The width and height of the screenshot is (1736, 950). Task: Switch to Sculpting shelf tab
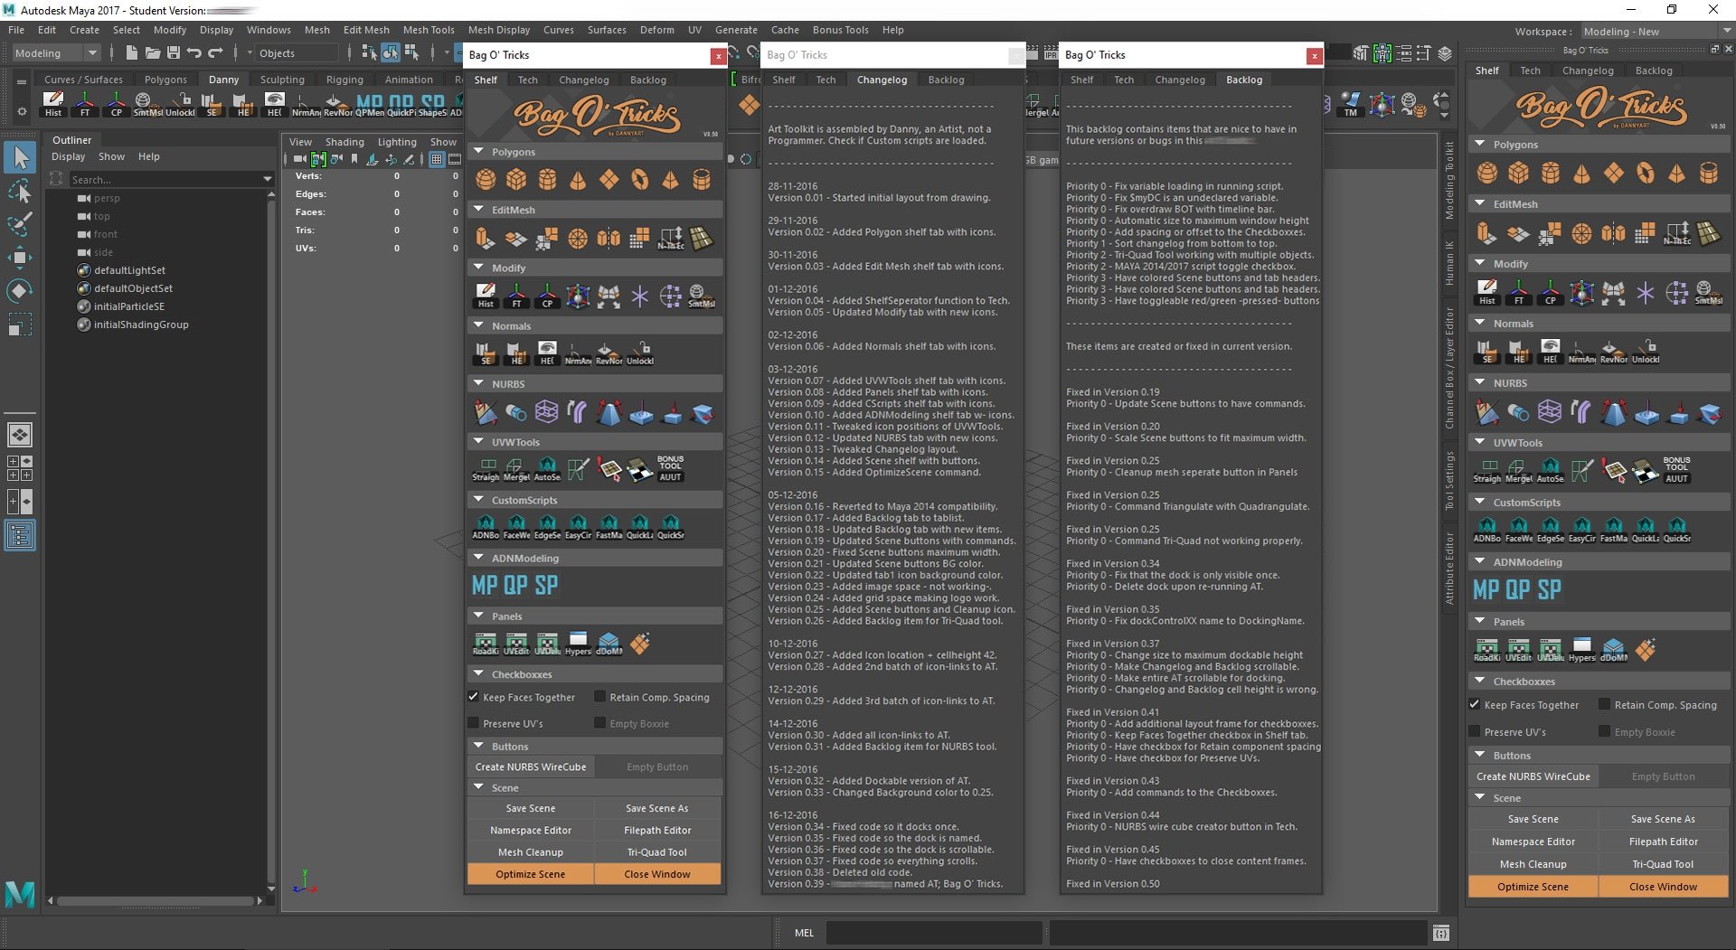coord(282,80)
